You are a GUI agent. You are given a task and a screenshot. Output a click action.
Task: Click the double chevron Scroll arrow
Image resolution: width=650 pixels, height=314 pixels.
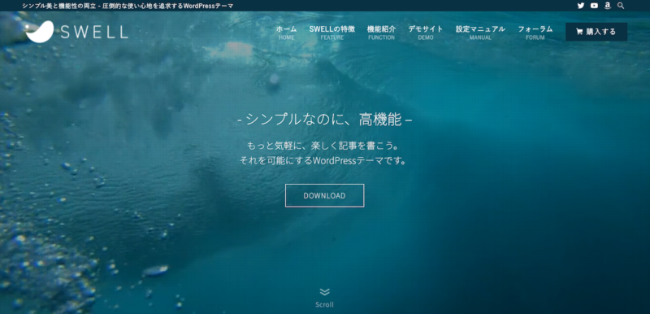click(324, 292)
